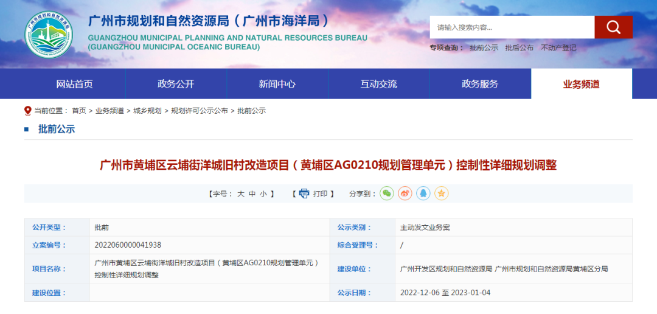Click the 批前公示 section heading

(x=57, y=129)
